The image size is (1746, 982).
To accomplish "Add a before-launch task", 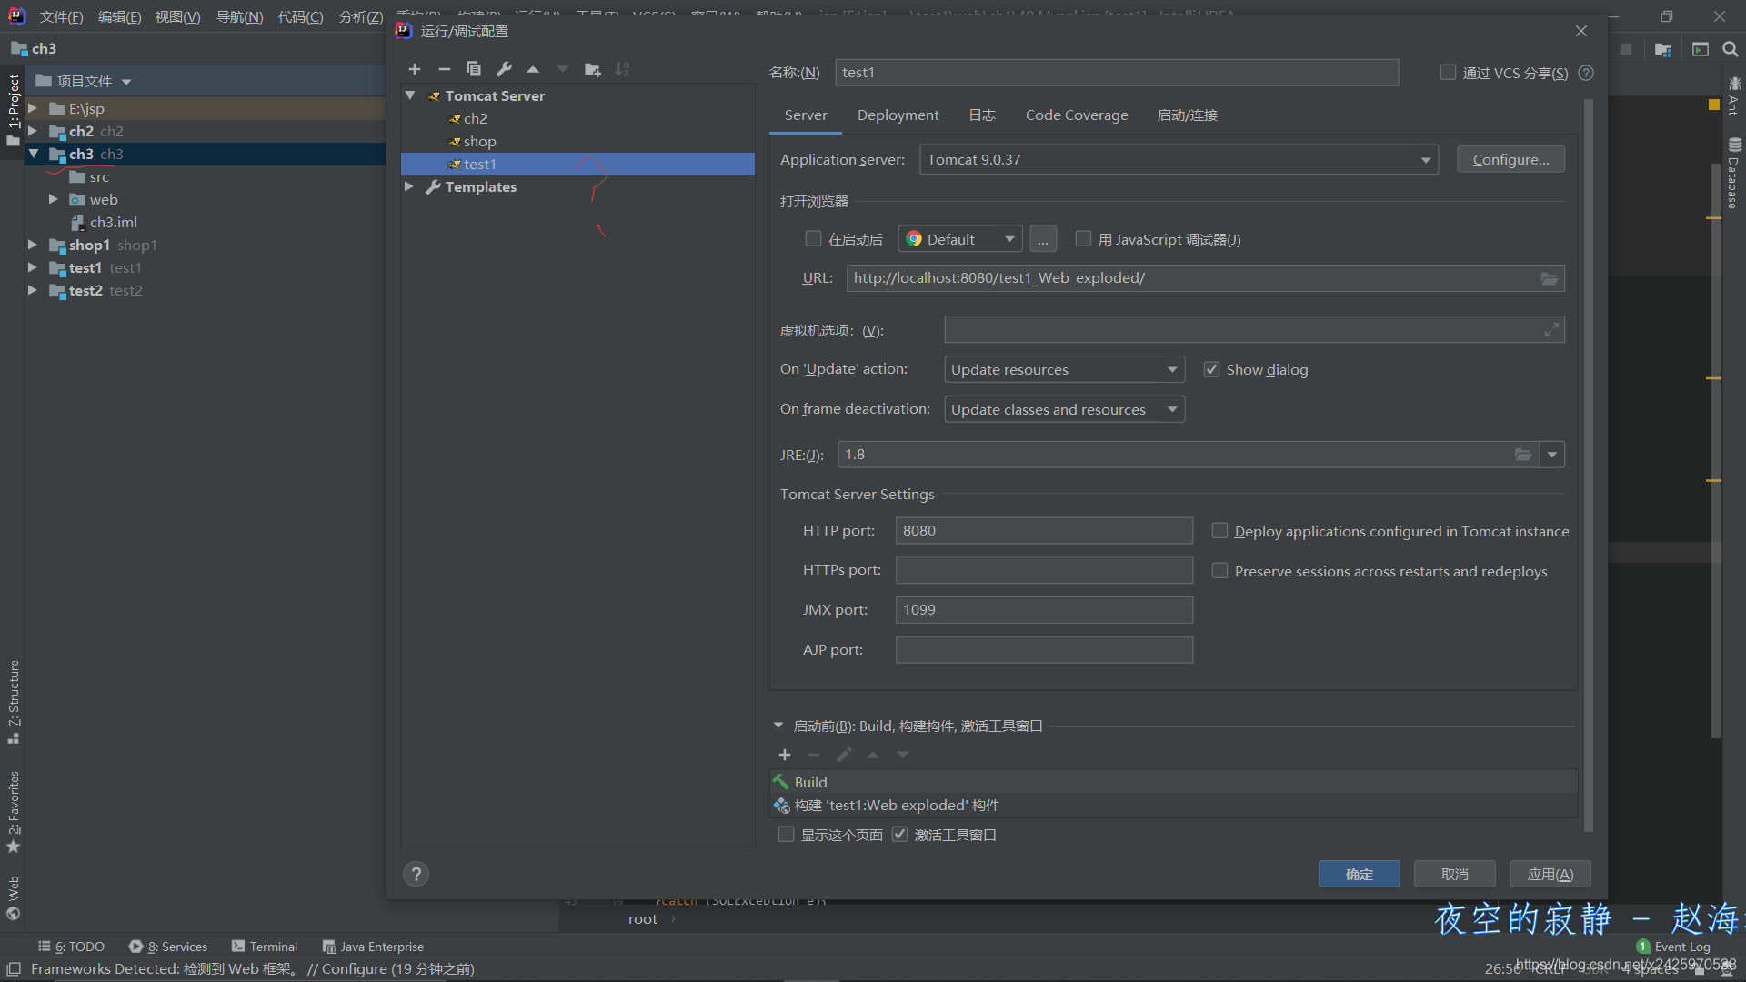I will click(x=785, y=755).
